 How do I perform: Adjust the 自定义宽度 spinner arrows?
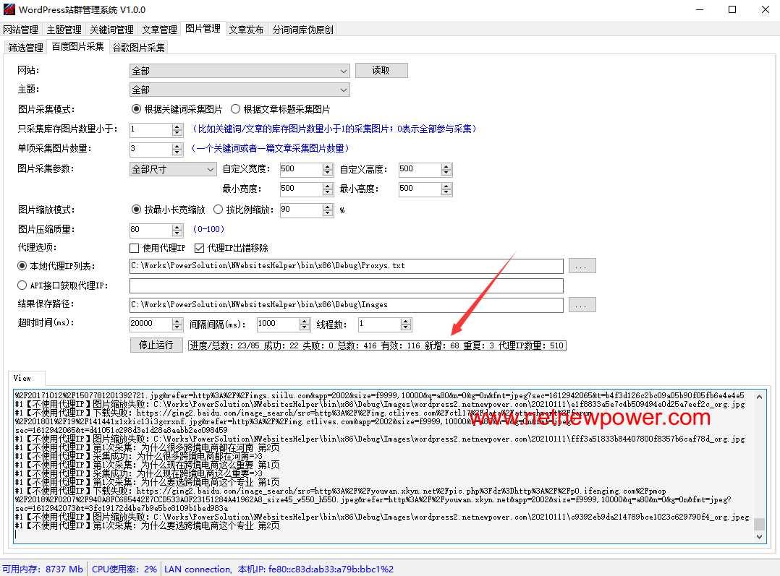pyautogui.click(x=327, y=169)
